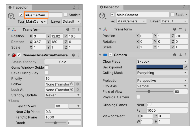Collapse the Lens section foldout
The image size is (194, 128).
pos(9,101)
